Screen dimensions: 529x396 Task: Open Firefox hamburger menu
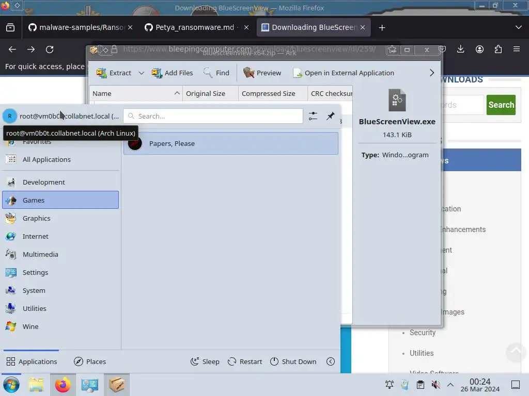tap(517, 49)
